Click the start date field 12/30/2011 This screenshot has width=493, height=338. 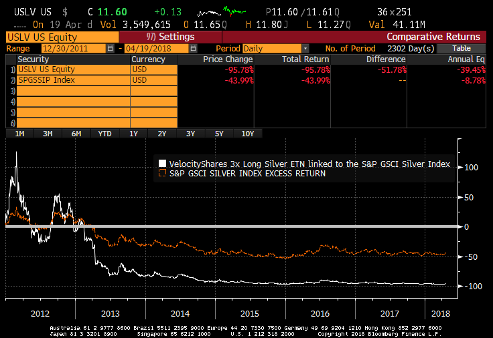[74, 49]
